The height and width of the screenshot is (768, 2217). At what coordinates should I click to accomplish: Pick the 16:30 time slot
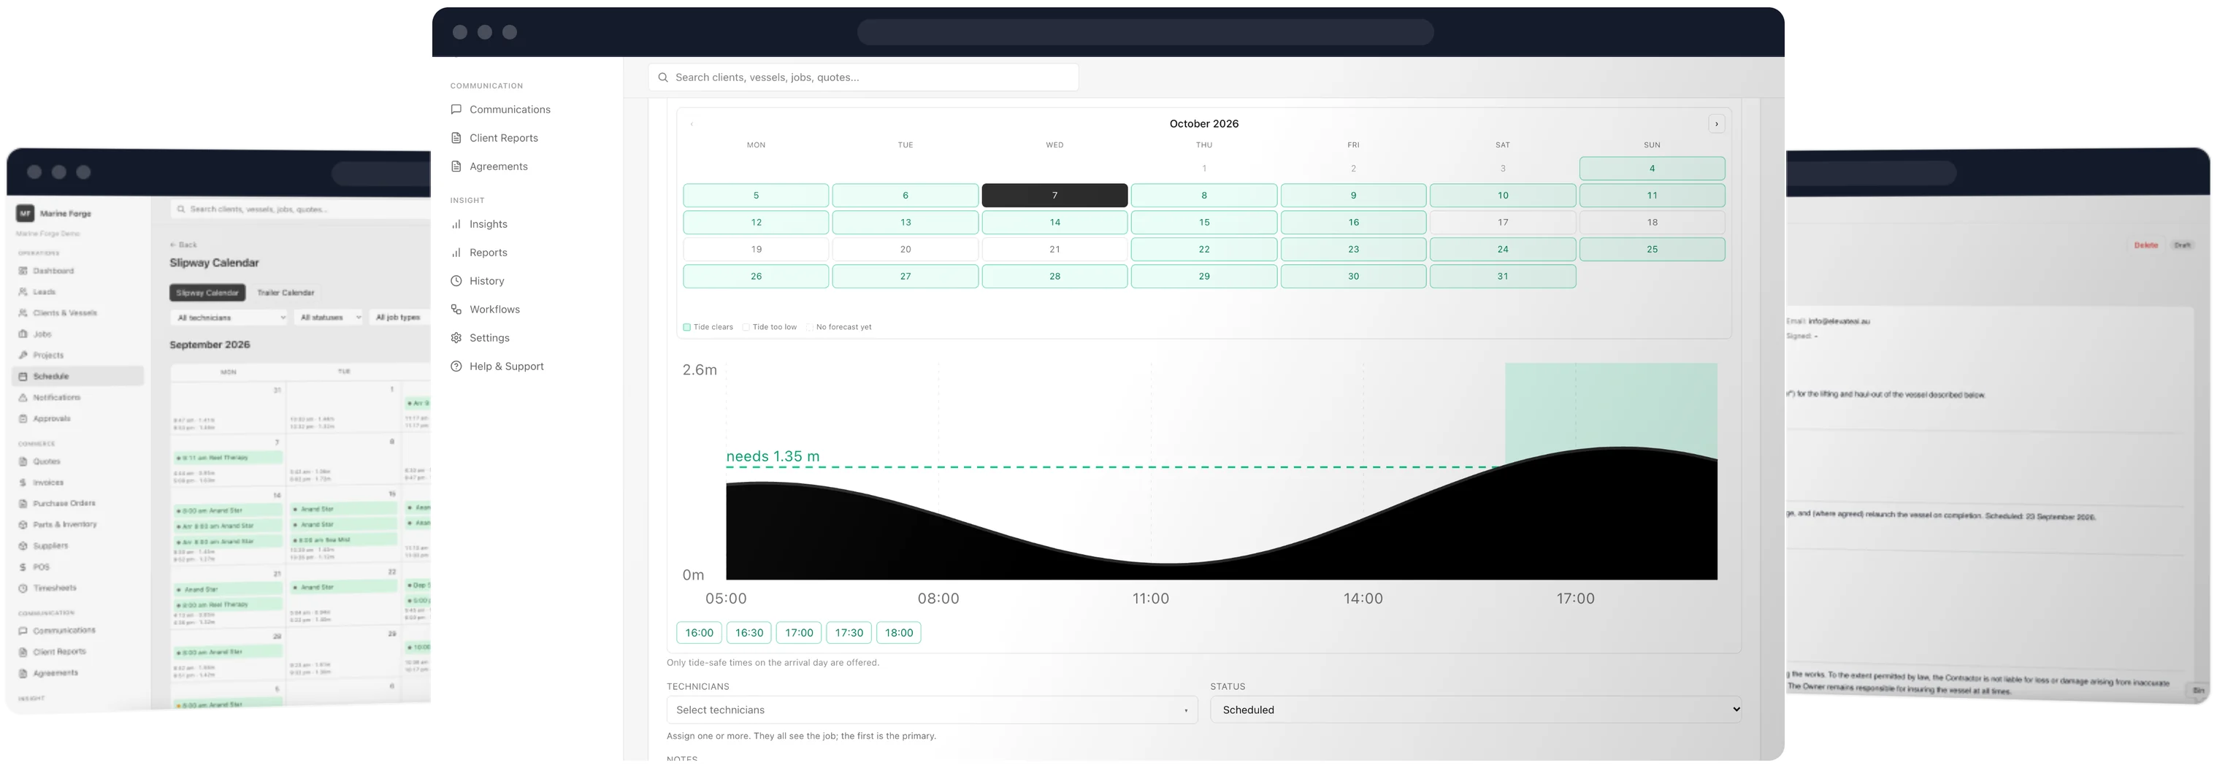pyautogui.click(x=748, y=632)
